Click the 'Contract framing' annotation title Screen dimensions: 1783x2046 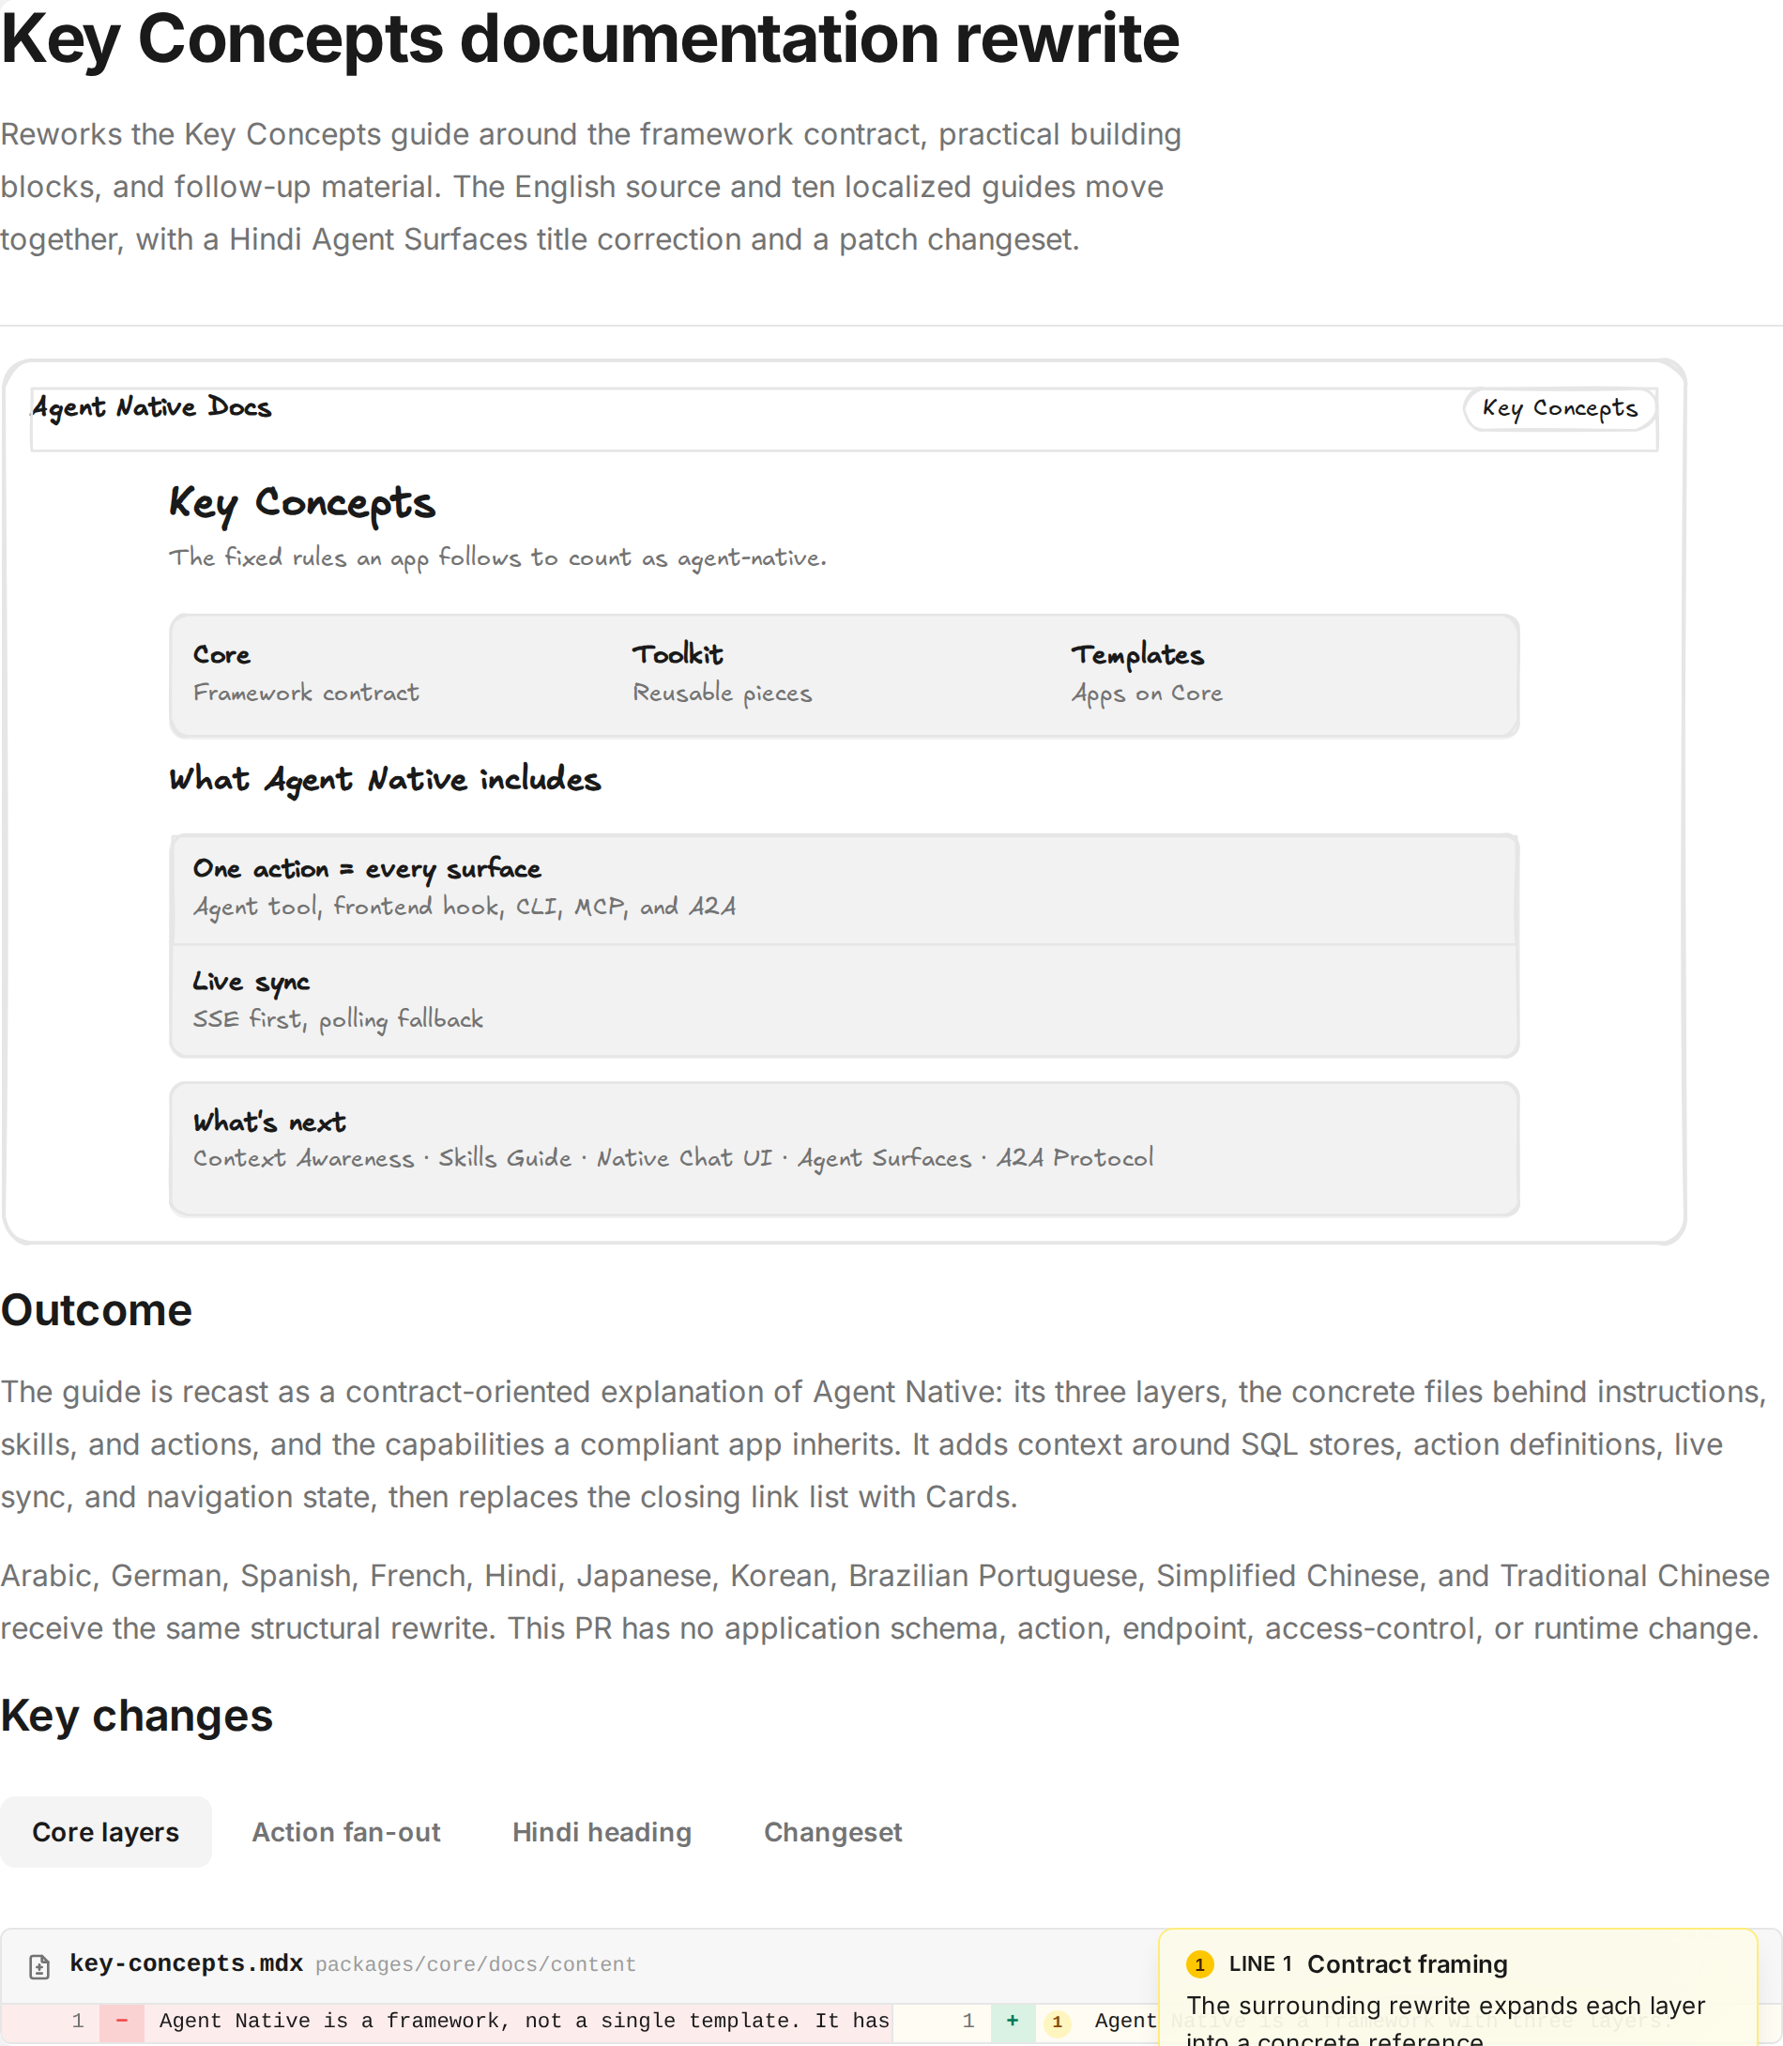(1407, 1964)
